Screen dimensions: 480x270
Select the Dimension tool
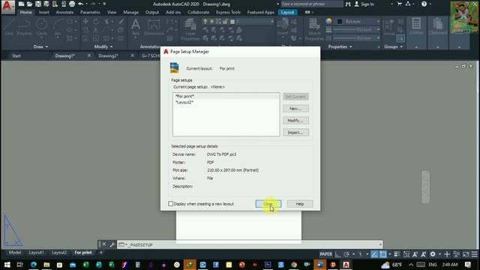[x=154, y=27]
